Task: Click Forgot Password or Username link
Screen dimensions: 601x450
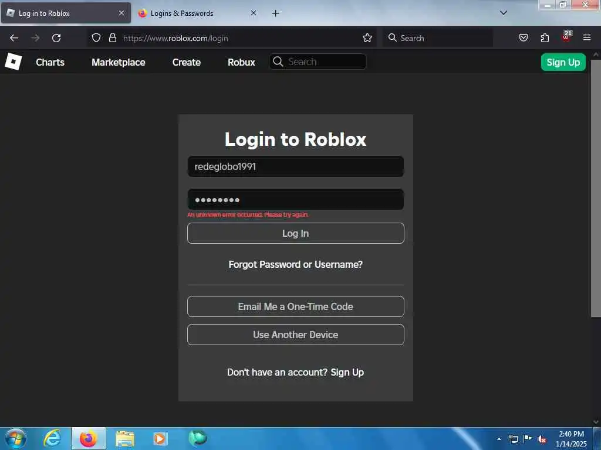Action: pyautogui.click(x=296, y=264)
